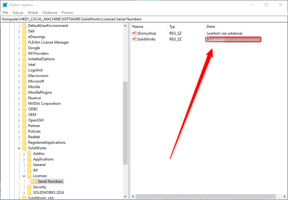The image size is (288, 200).
Task: Click the OEM folder icon
Action: pos(24,115)
